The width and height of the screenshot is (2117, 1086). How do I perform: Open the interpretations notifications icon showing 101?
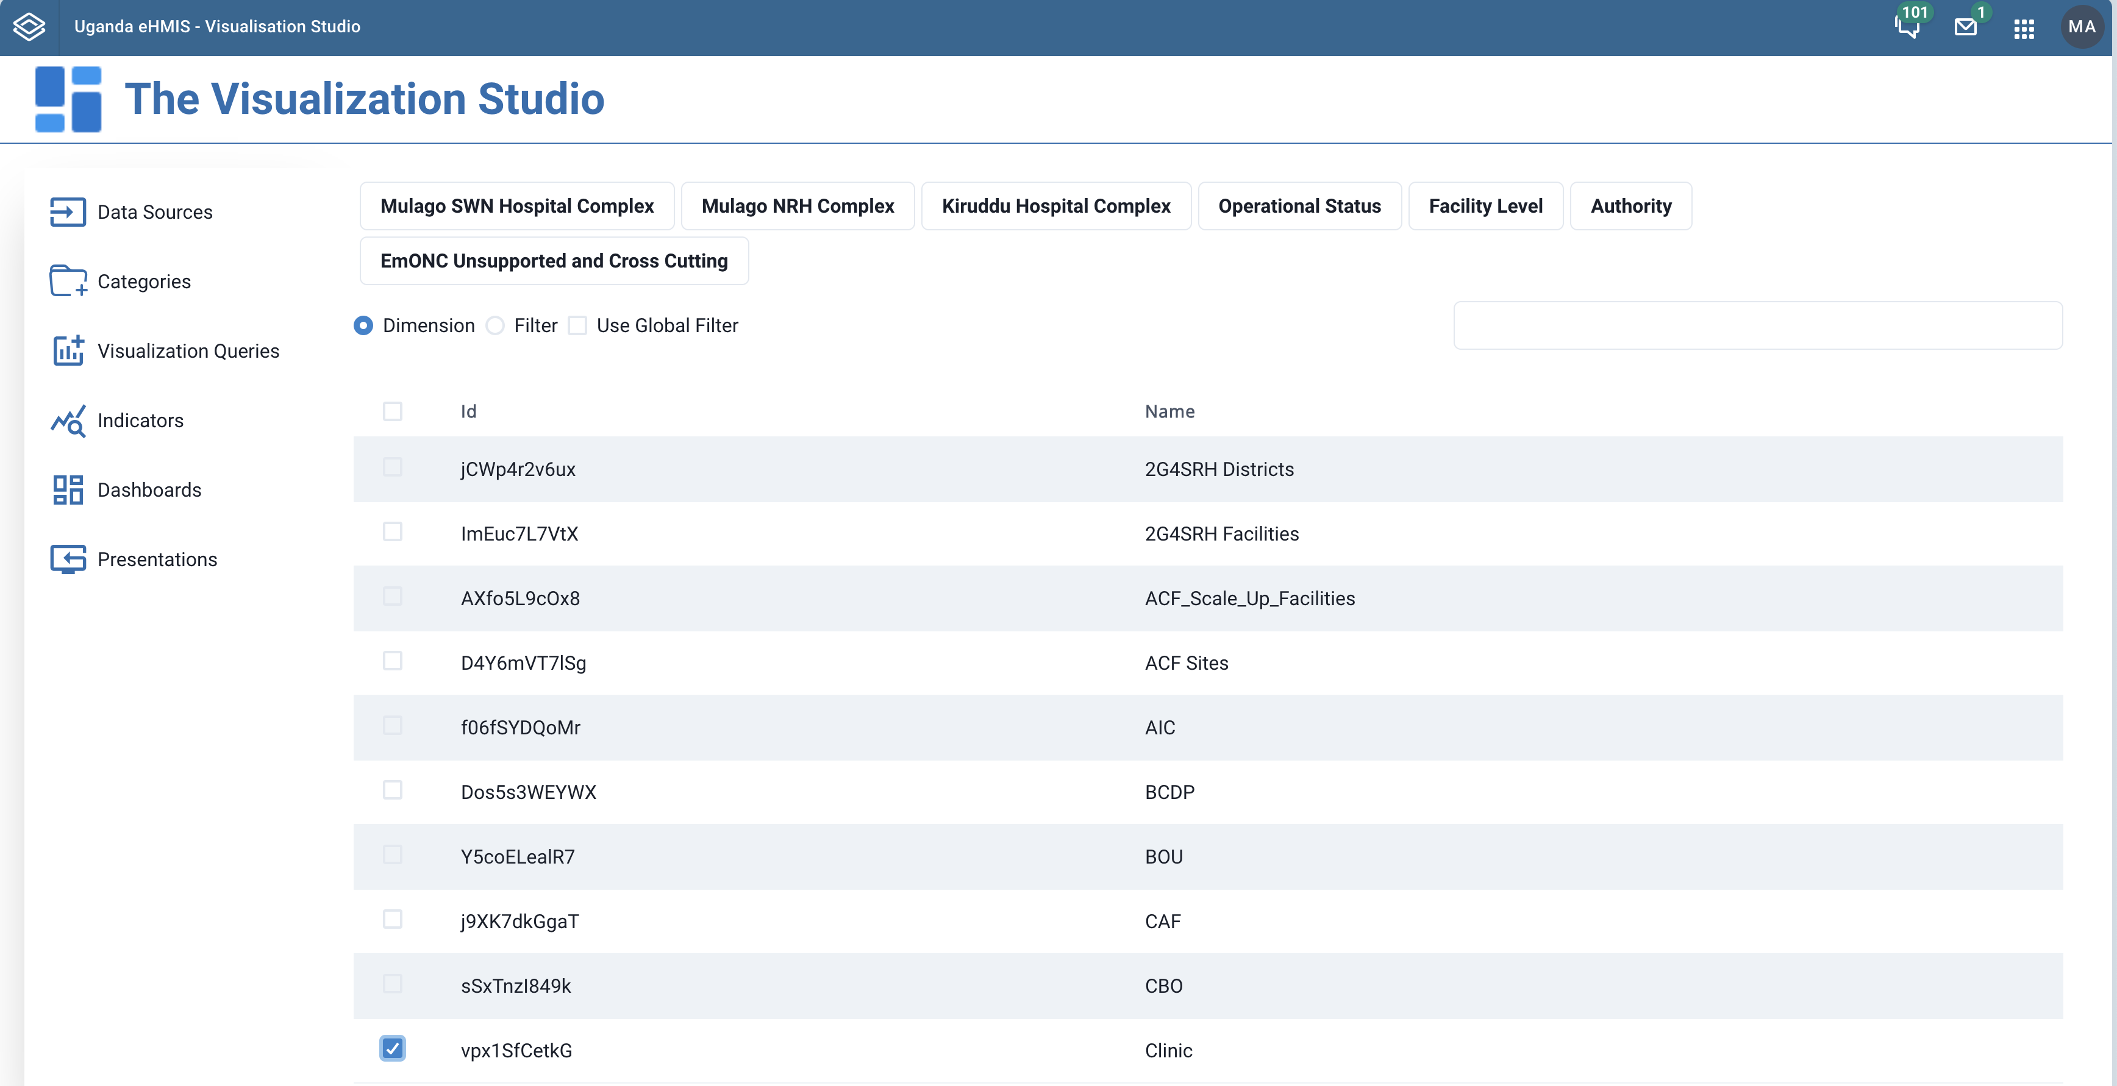point(1907,26)
